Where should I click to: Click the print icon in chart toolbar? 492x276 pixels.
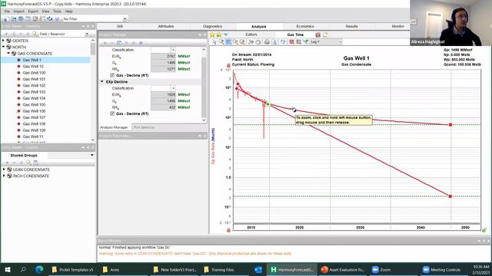point(267,42)
